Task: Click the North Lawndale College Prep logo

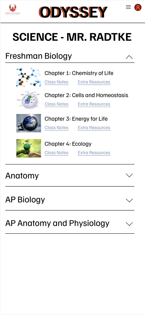Action: tap(13, 10)
